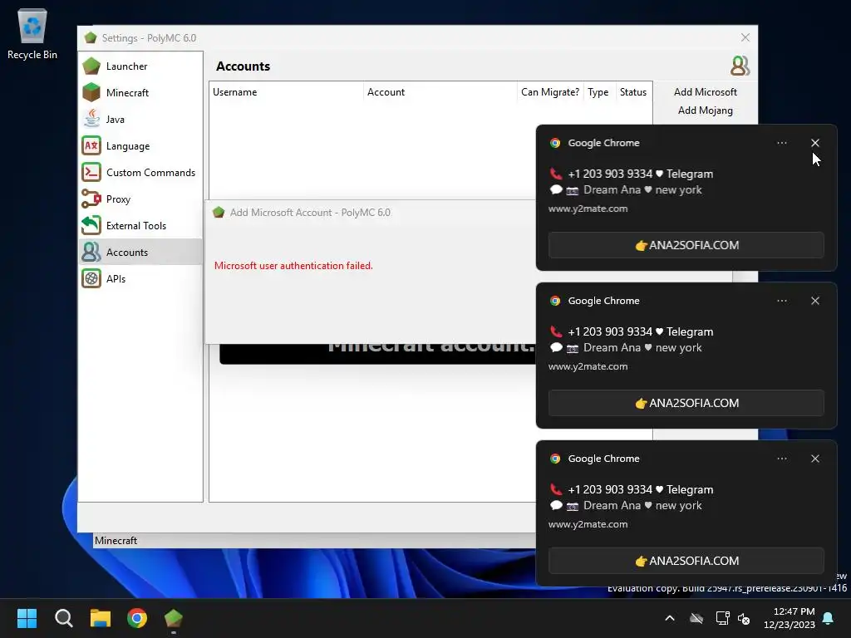Open the Language settings page
Viewport: 851px width, 638px height.
pyautogui.click(x=140, y=146)
